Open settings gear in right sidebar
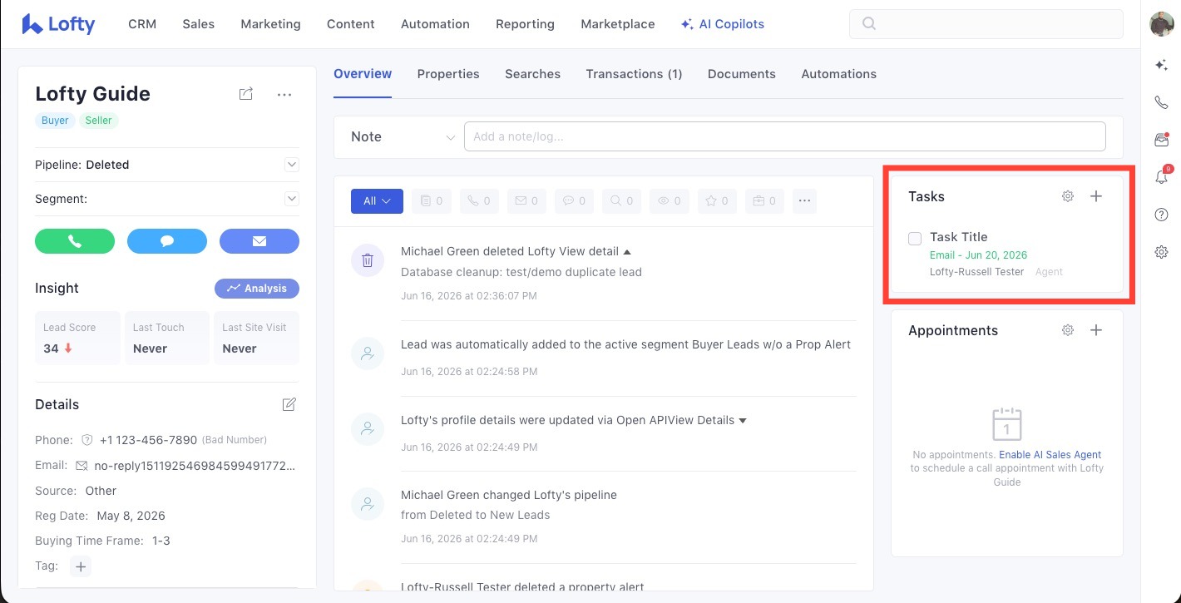This screenshot has height=603, width=1181. [x=1162, y=252]
